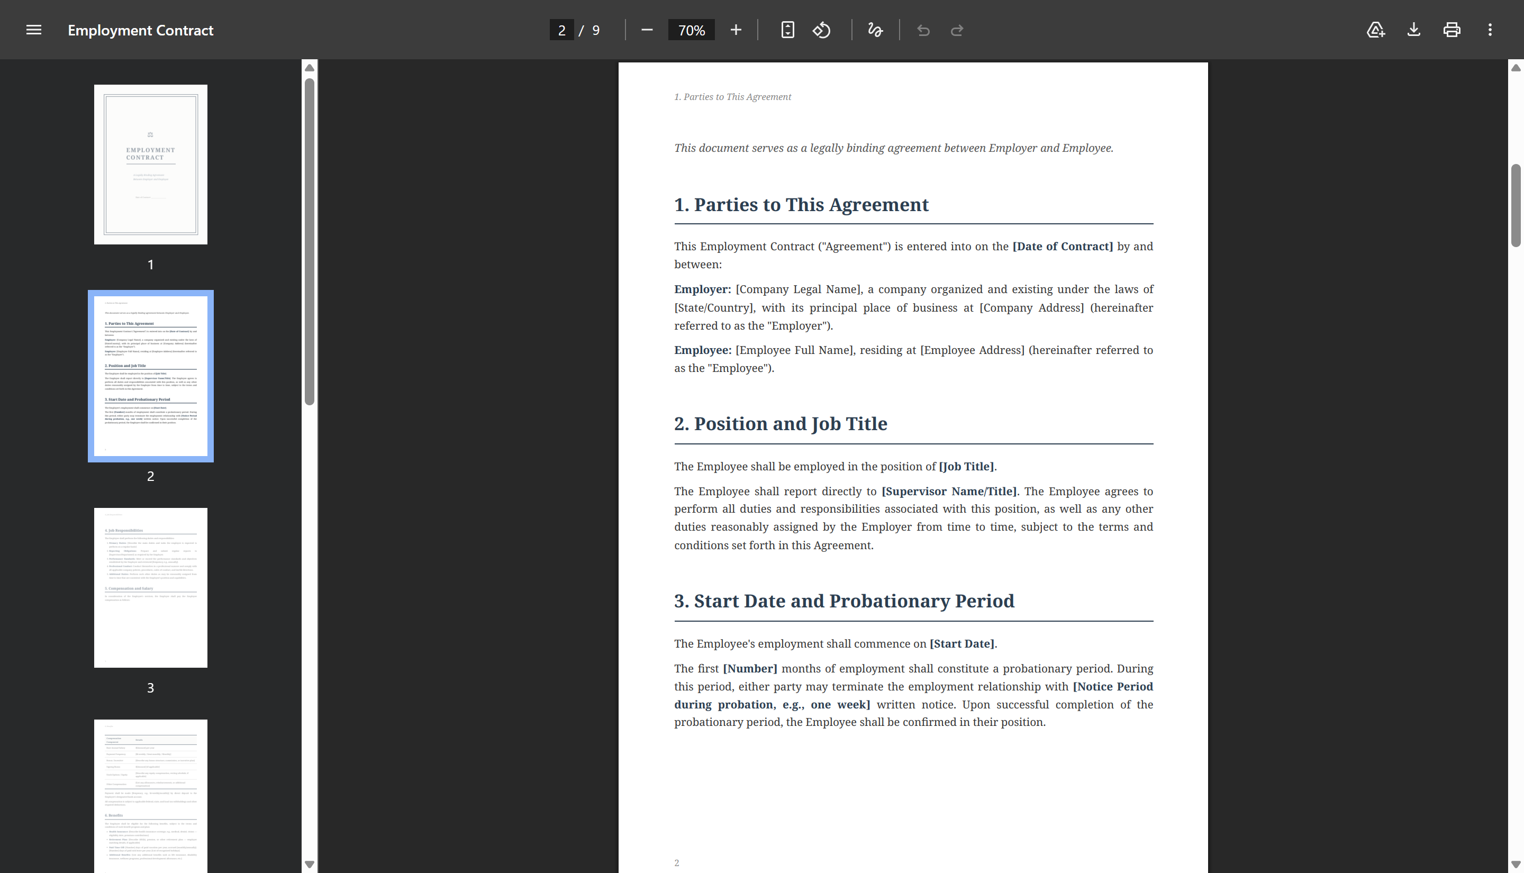Click the [Start Date] placeholder
Screen dimensions: 1524x873
tap(961, 644)
